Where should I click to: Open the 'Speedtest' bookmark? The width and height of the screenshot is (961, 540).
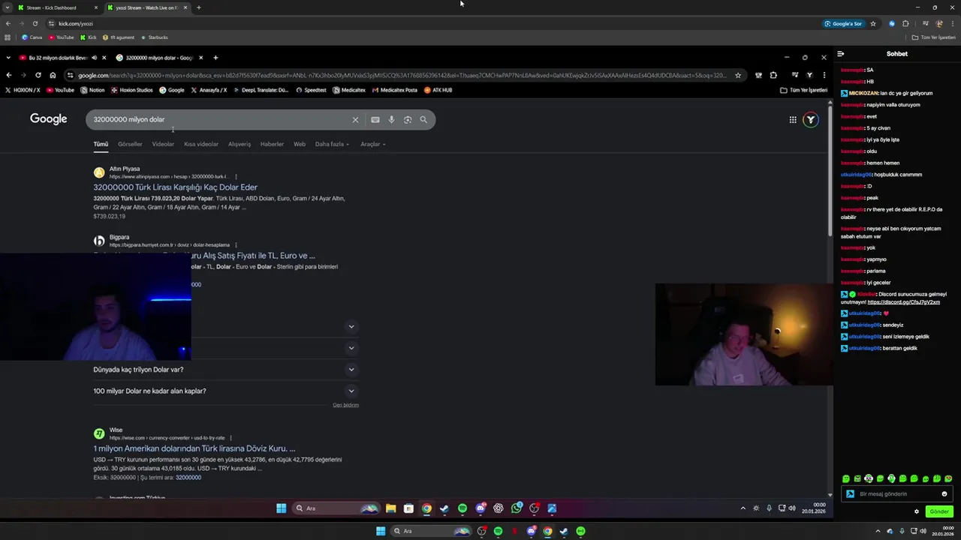(311, 90)
